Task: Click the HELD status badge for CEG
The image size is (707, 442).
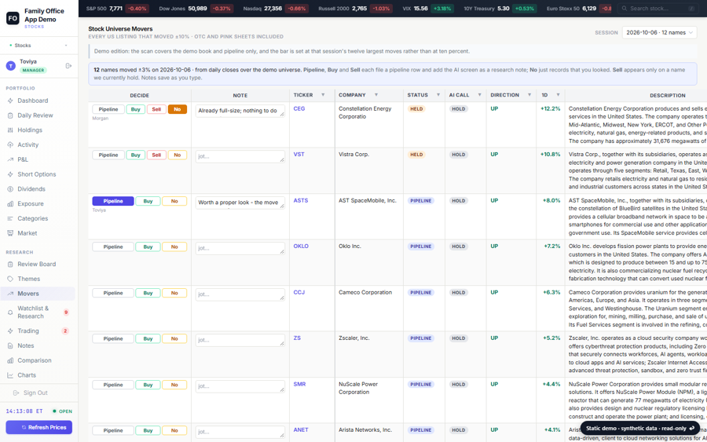Action: click(416, 109)
